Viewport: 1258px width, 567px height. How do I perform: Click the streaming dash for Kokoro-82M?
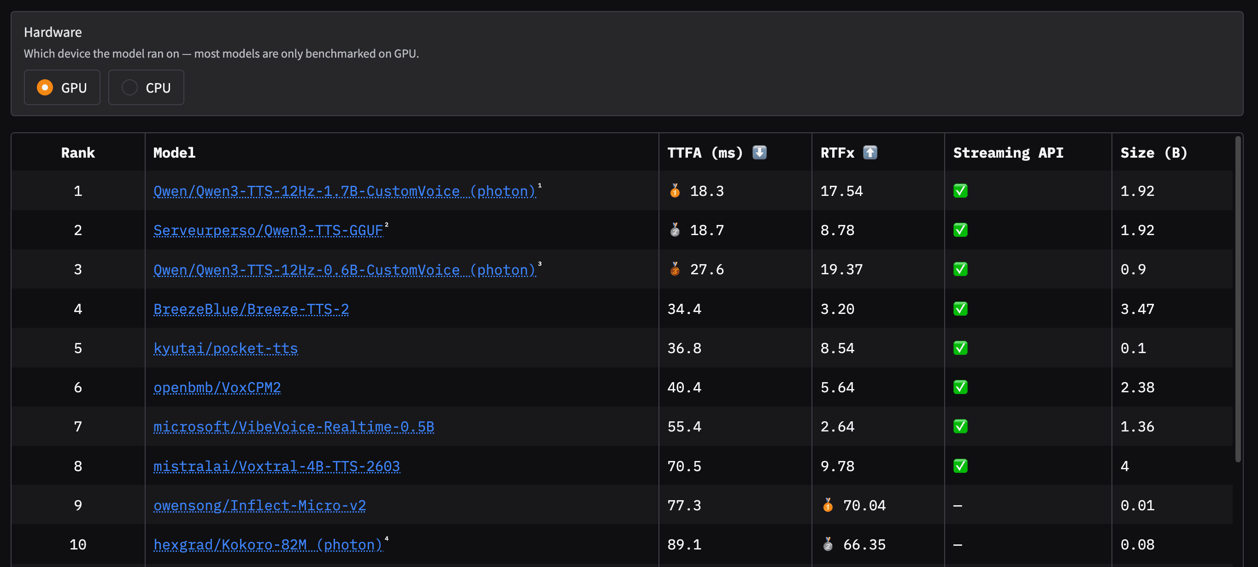point(958,544)
